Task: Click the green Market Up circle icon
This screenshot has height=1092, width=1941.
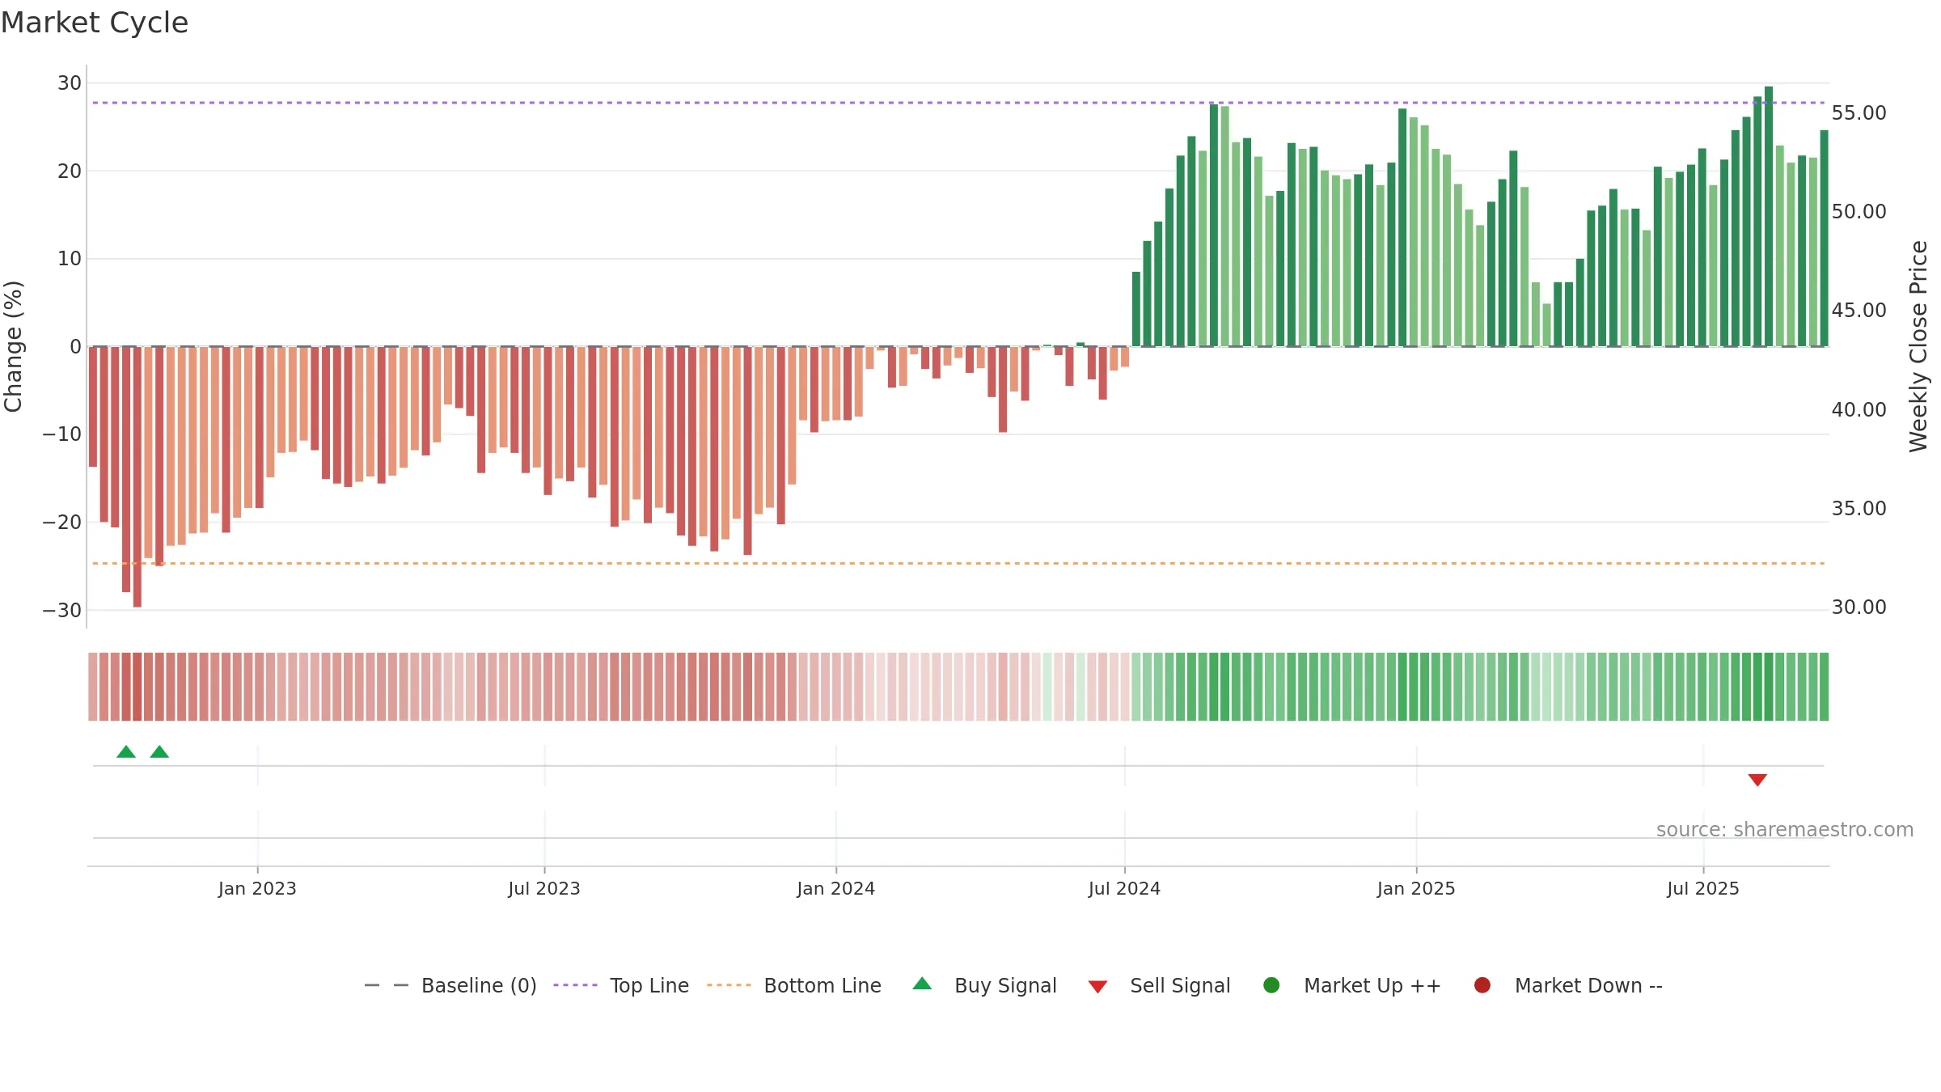Action: click(1271, 985)
